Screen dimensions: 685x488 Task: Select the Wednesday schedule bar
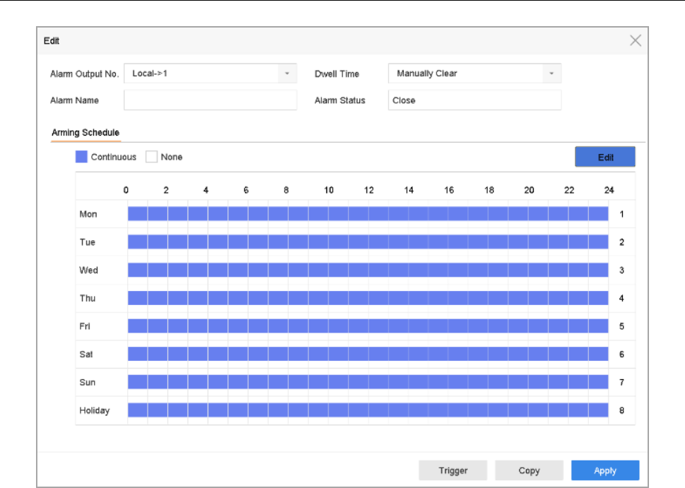tap(367, 270)
